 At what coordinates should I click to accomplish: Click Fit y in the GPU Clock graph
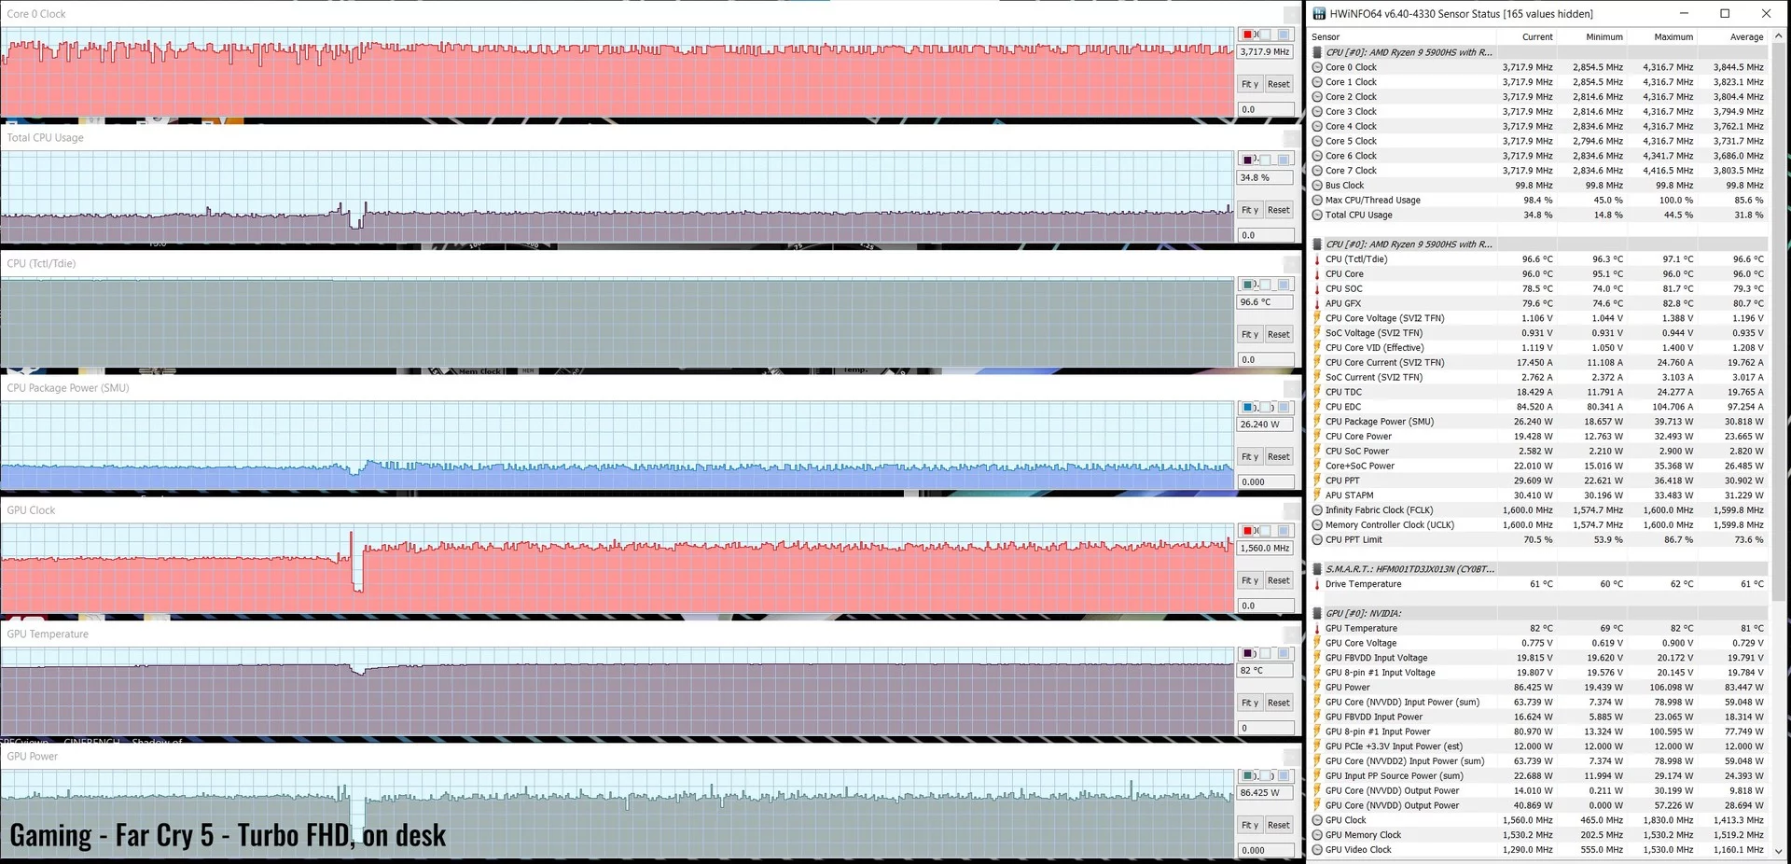tap(1250, 580)
